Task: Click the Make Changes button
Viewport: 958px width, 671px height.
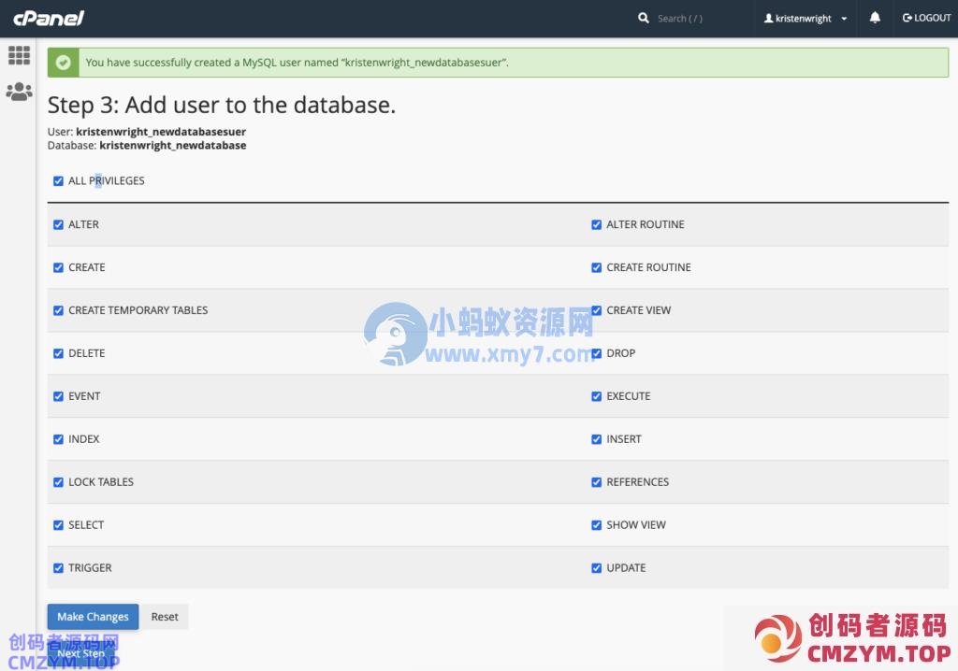Action: pos(93,617)
